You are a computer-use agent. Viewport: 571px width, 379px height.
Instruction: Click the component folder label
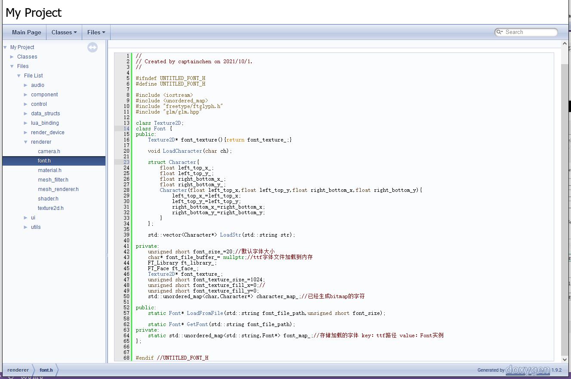44,95
